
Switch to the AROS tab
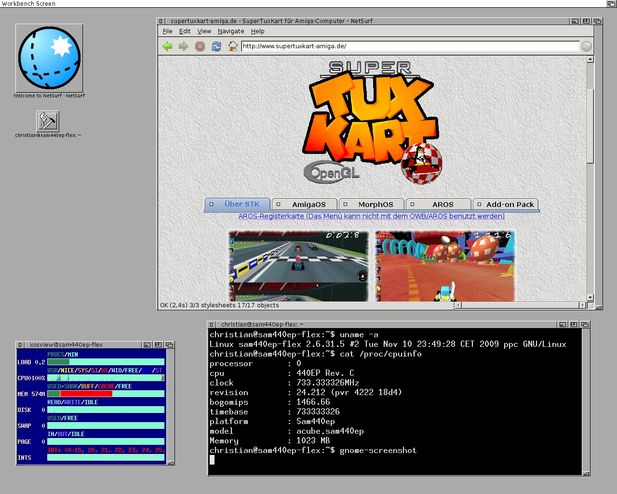(x=439, y=205)
